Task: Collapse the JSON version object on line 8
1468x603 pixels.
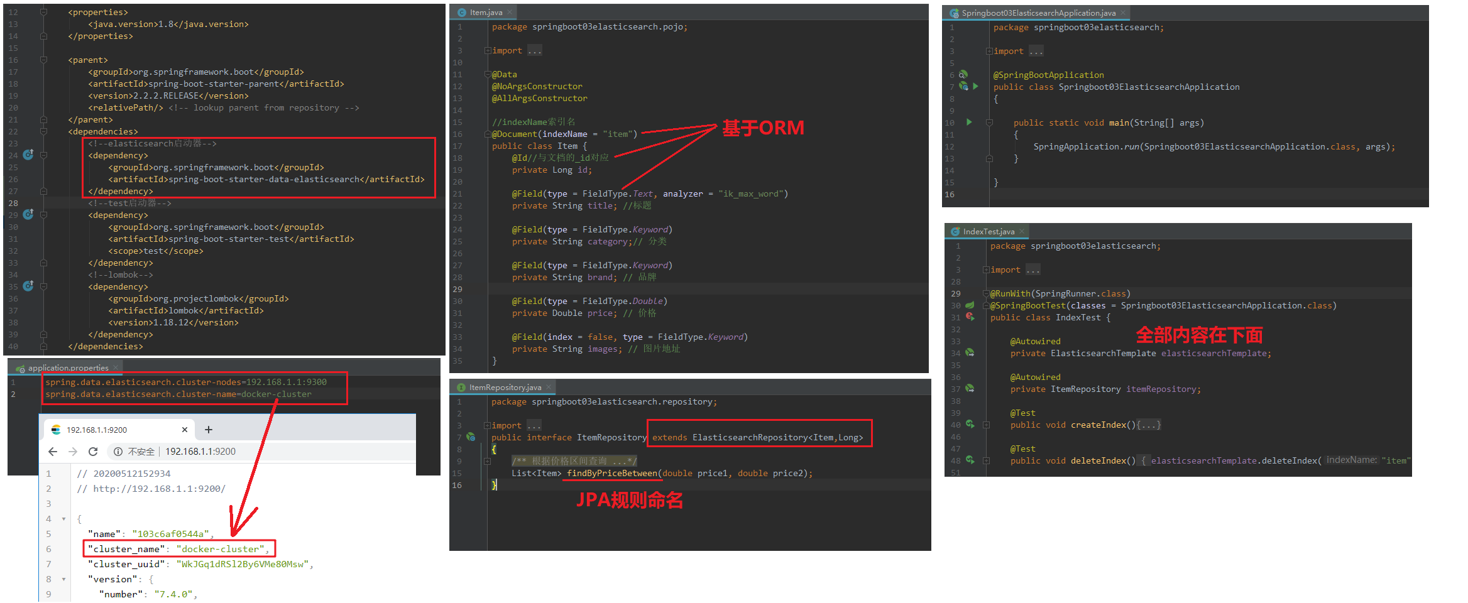Action: [63, 579]
